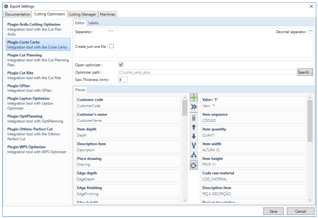Open the Cutting Manager tab

82,14
